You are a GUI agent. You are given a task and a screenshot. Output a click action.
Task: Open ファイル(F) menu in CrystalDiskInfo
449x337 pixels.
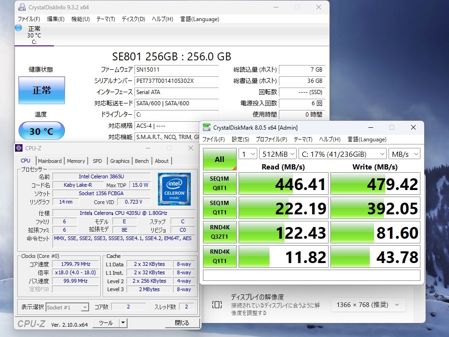click(x=29, y=19)
